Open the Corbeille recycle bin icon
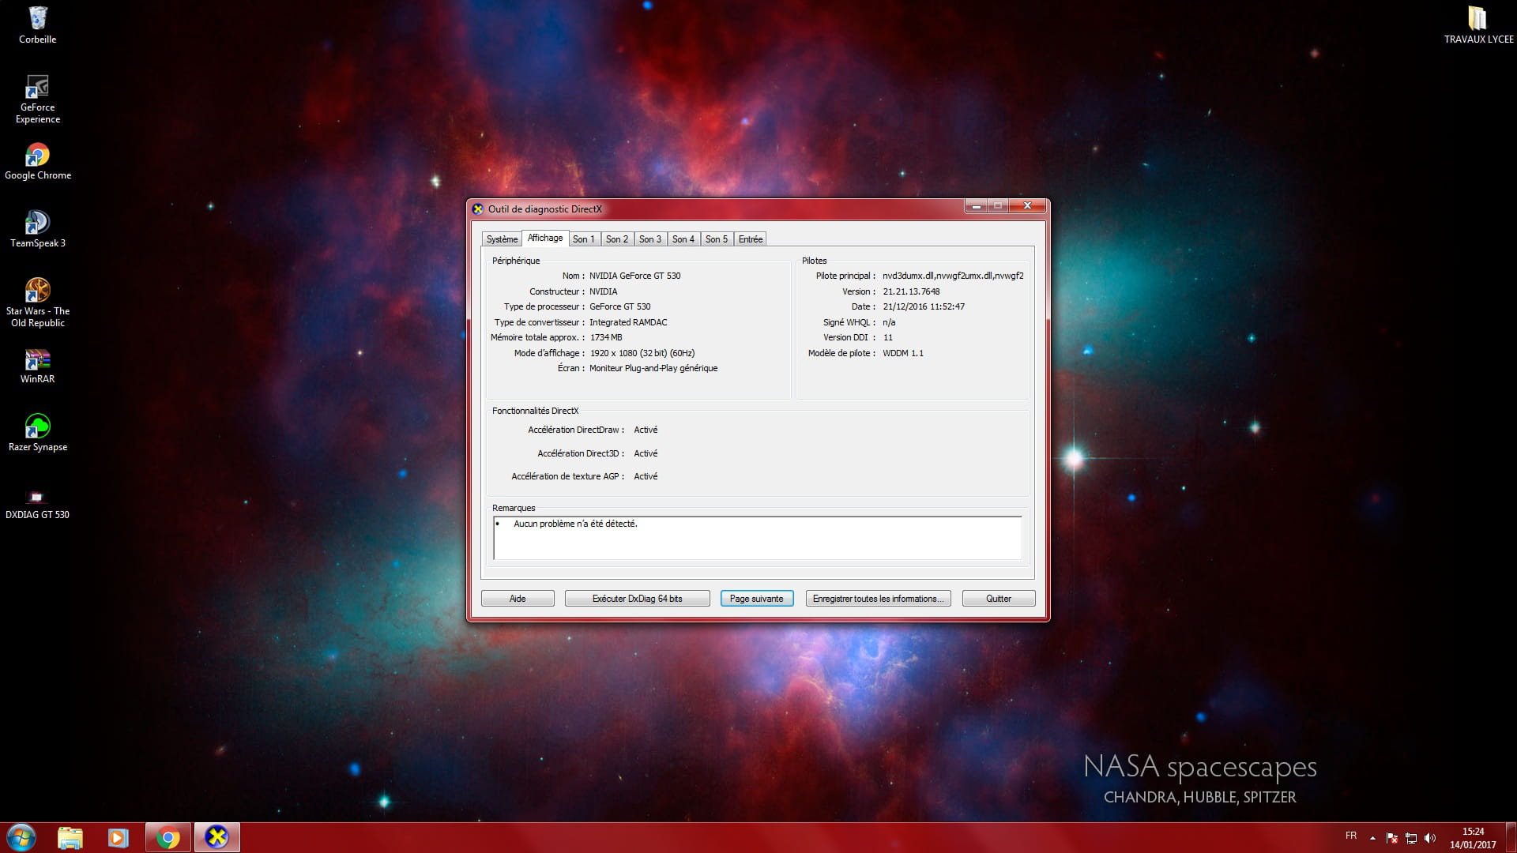Viewport: 1517px width, 853px height. (37, 24)
